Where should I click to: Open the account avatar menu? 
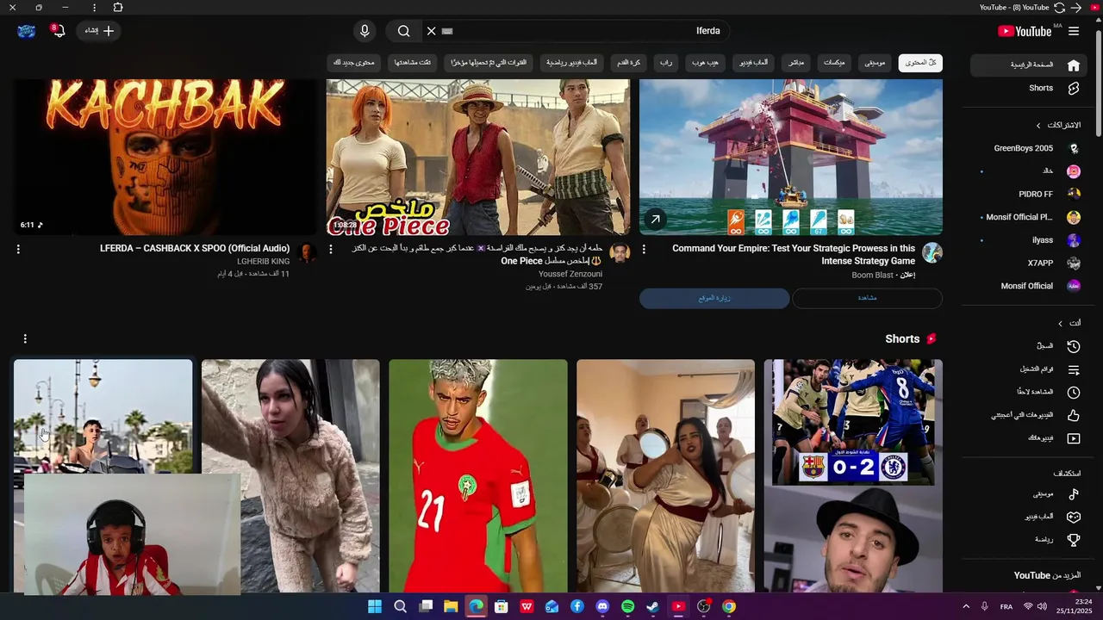tap(27, 31)
